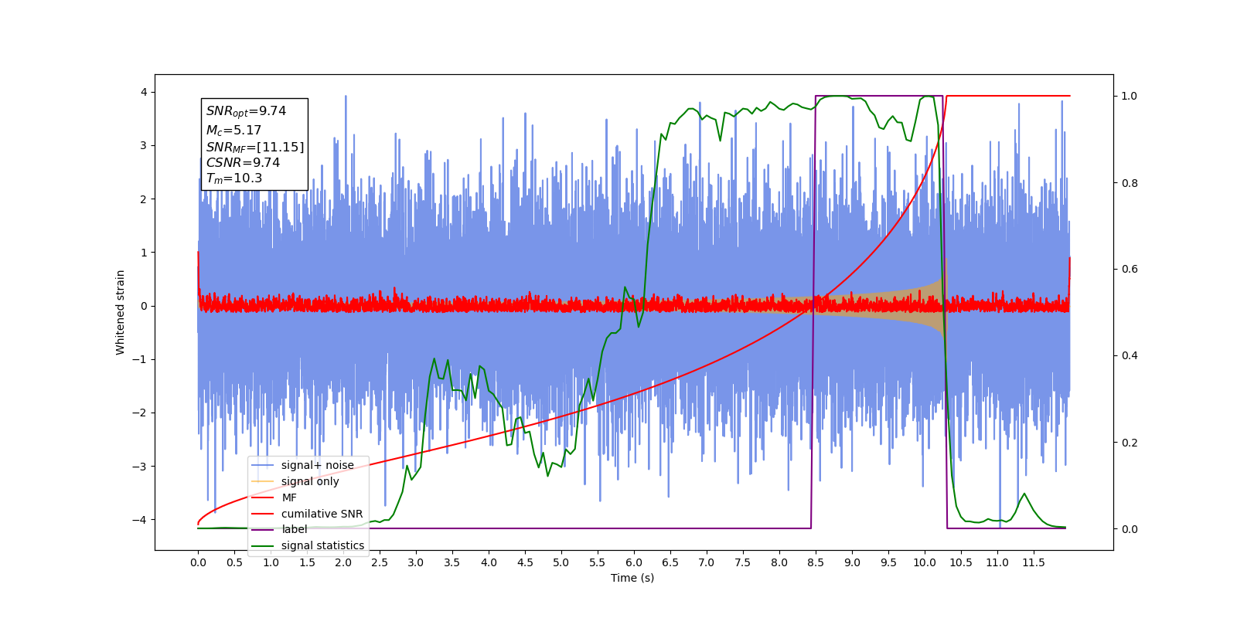The width and height of the screenshot is (1237, 618).
Task: Click the green line swatch in legend
Action: tap(263, 545)
